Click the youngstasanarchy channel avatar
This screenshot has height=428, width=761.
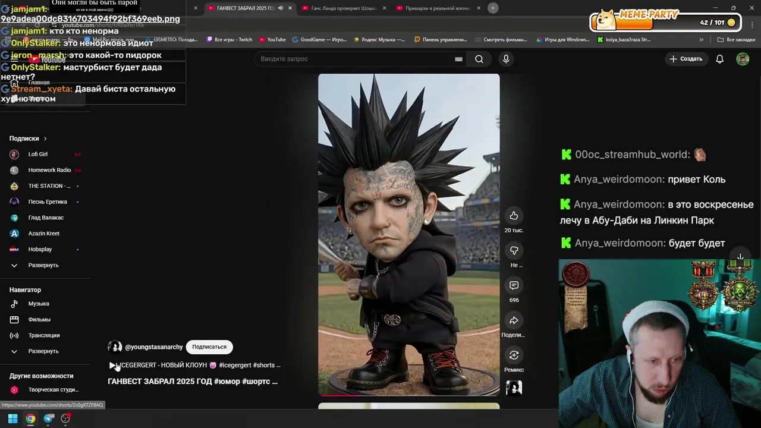click(x=115, y=347)
